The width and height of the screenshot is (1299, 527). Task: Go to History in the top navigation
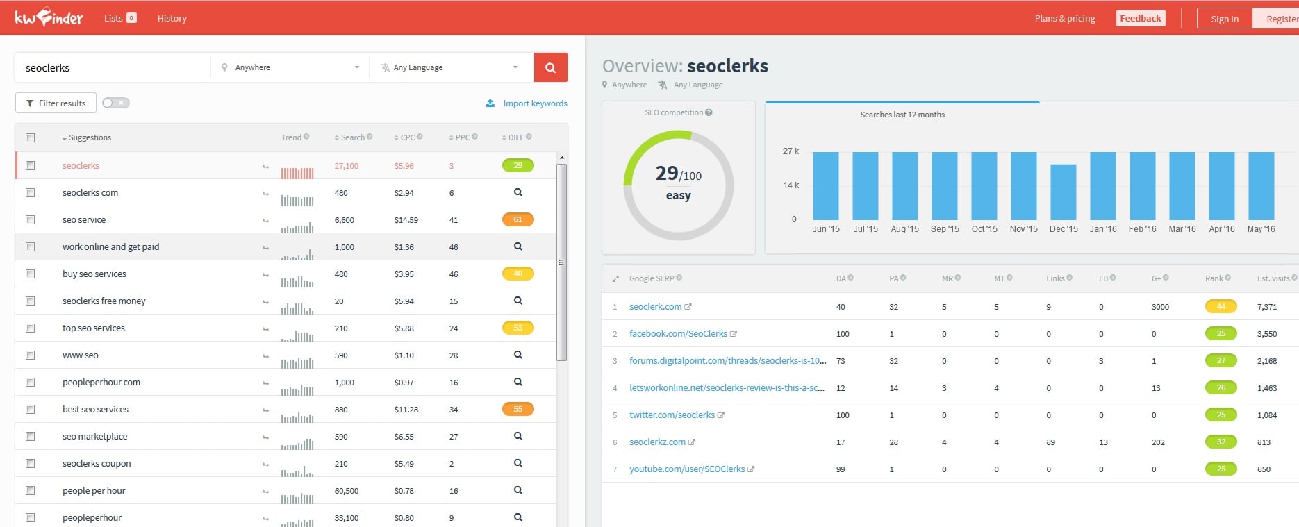tap(172, 18)
